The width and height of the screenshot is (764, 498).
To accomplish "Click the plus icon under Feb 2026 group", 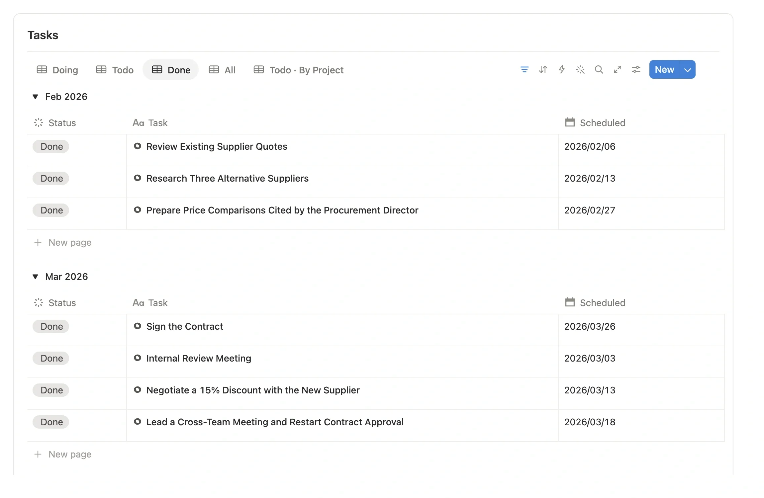I will click(x=38, y=242).
